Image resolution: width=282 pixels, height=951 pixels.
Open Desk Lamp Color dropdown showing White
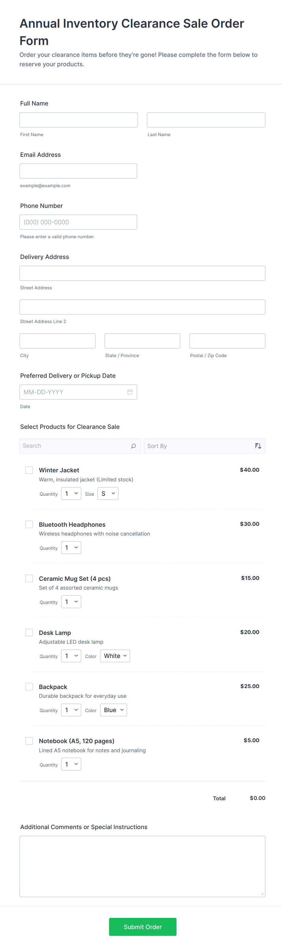pos(115,656)
